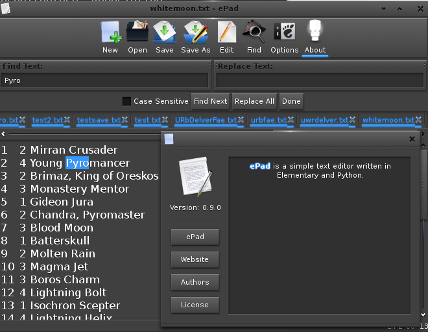Viewport: 428px width, 332px height.
Task: Click the line "4 Lightning Bolt"
Action: [x=63, y=292]
